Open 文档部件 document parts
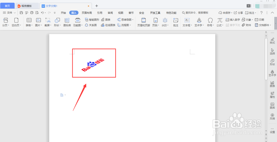This screenshot has width=277, height=142. pyautogui.click(x=263, y=25)
